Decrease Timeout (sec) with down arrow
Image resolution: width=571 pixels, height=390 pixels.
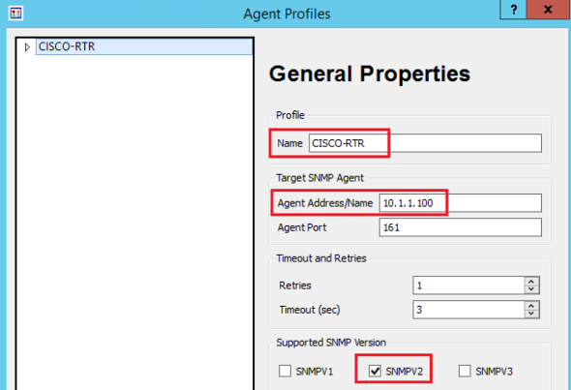click(531, 314)
